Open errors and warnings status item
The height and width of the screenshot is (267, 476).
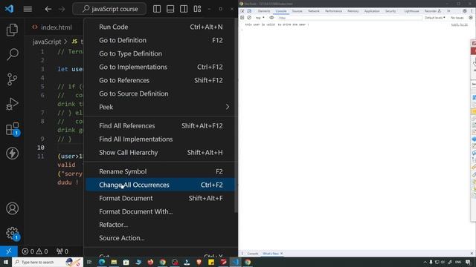click(x=35, y=251)
